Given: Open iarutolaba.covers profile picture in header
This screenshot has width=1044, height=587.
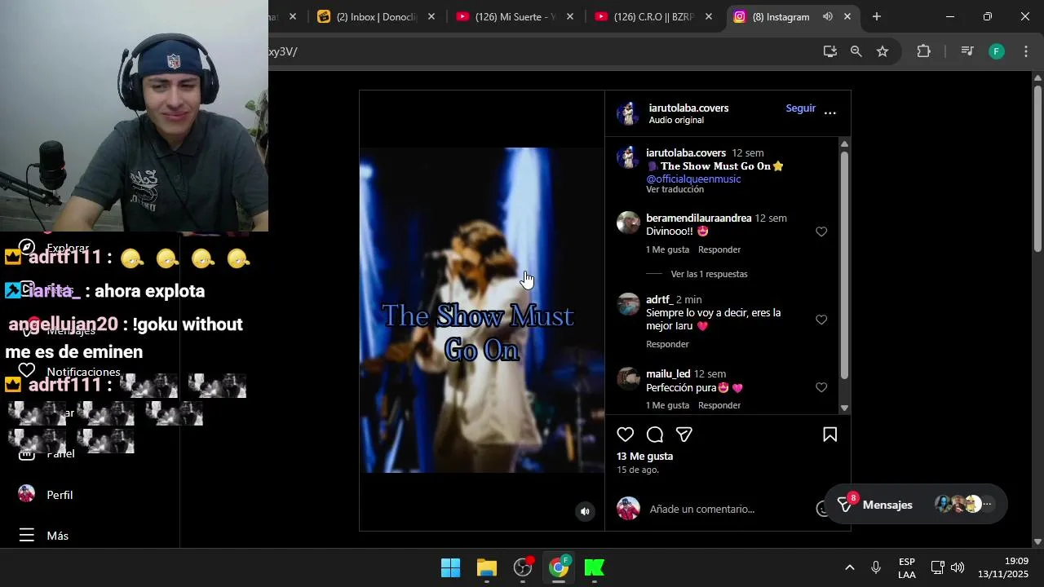Looking at the screenshot, I should (628, 113).
